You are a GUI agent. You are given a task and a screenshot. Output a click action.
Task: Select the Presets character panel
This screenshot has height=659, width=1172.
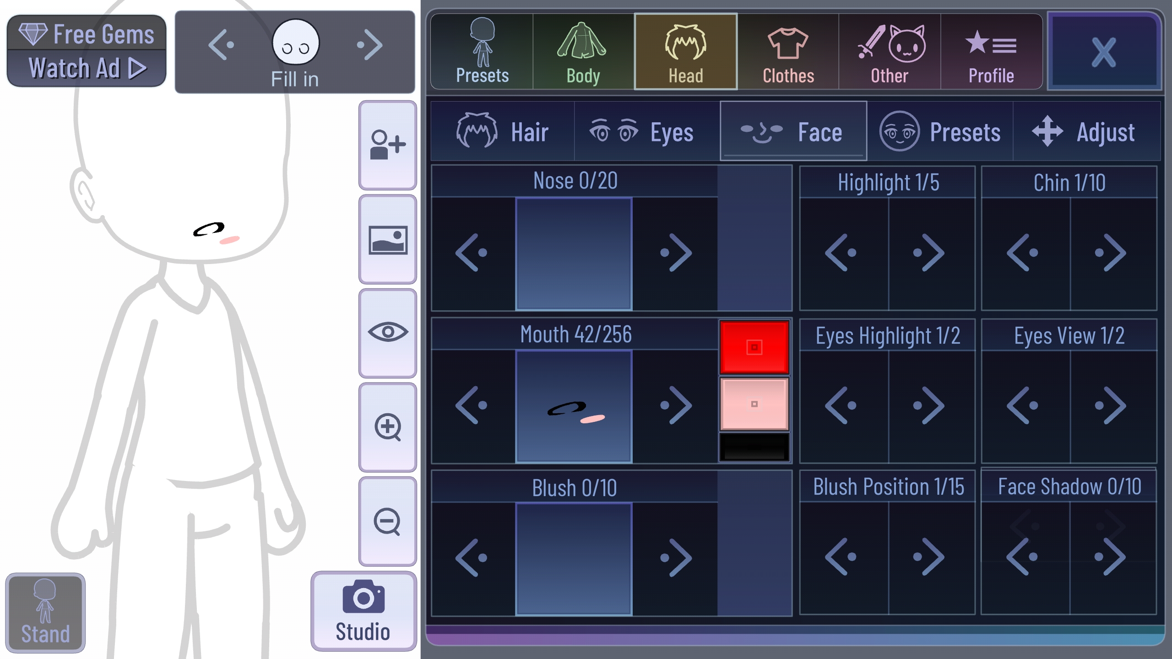point(481,50)
